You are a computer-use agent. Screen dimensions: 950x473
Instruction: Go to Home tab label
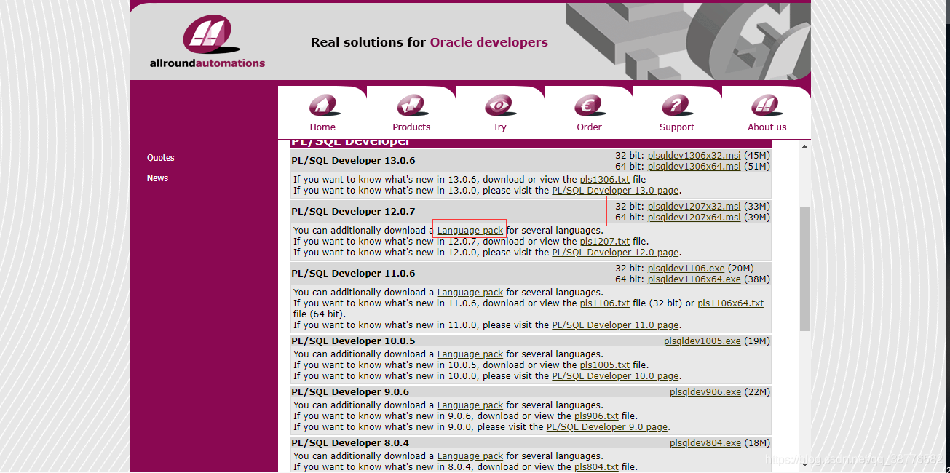322,127
